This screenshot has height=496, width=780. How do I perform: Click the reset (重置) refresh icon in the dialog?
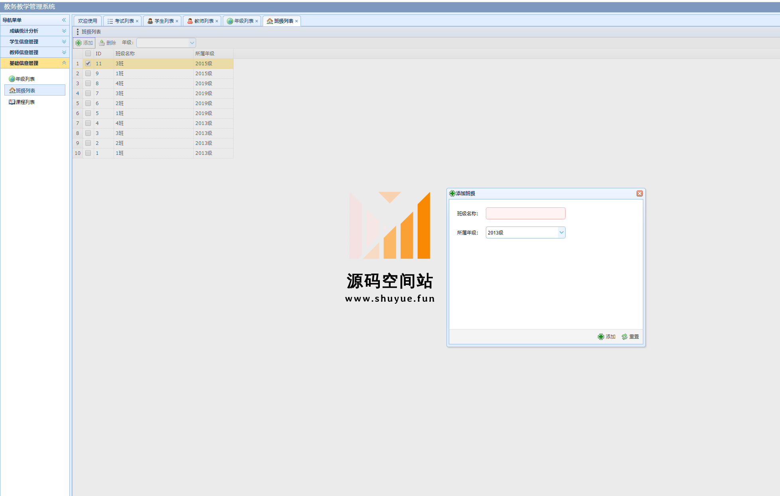[625, 337]
